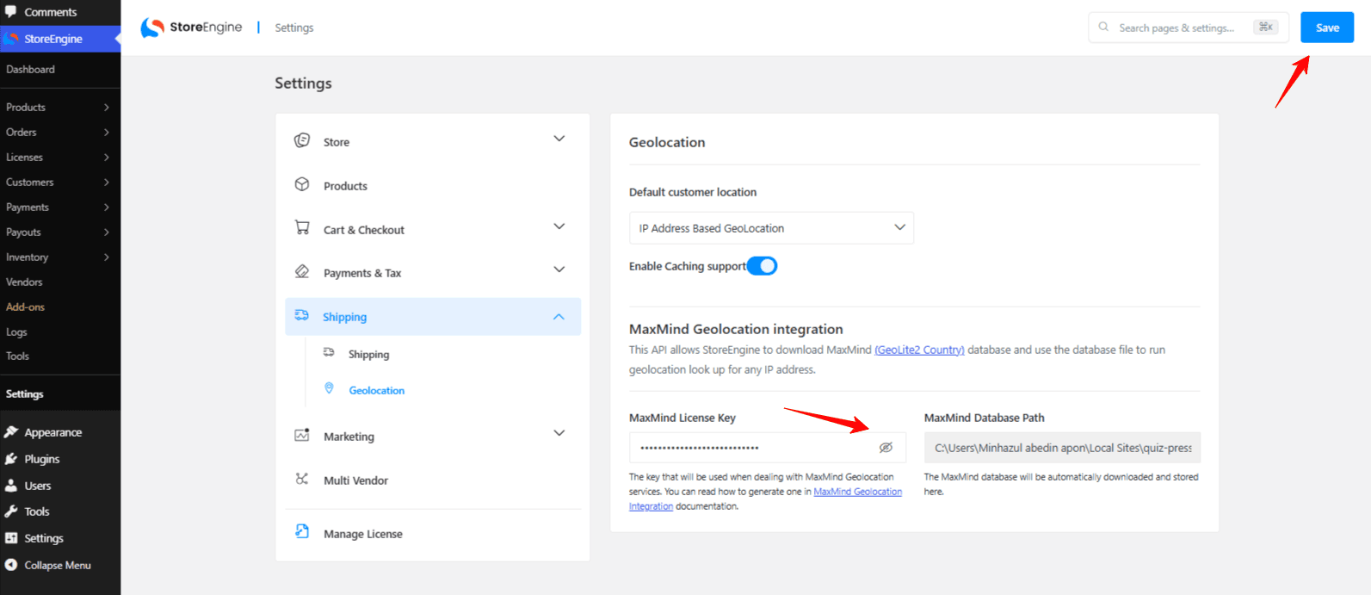Click the blue Save button
This screenshot has width=1371, height=595.
point(1327,28)
